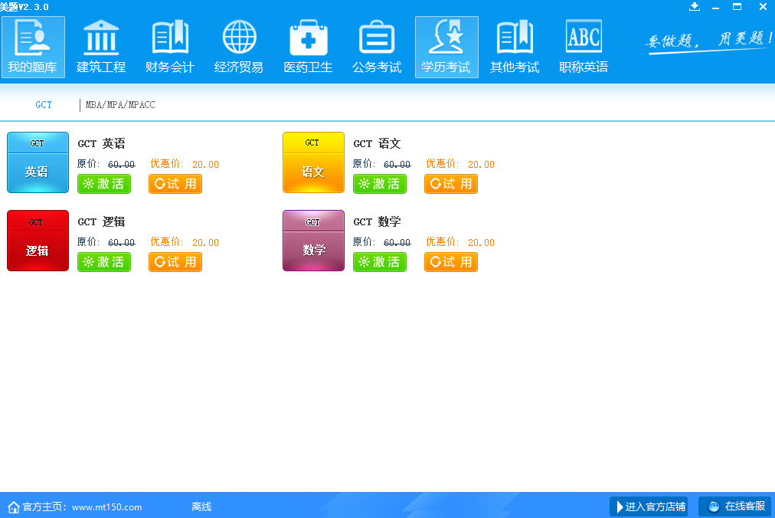Screen dimensions: 775x518
Task: Click the 离线 offline status text
Action: click(x=201, y=507)
